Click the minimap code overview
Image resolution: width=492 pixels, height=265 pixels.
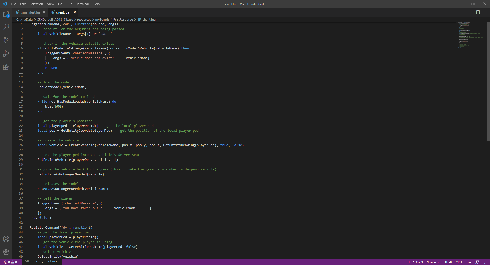tap(471, 35)
